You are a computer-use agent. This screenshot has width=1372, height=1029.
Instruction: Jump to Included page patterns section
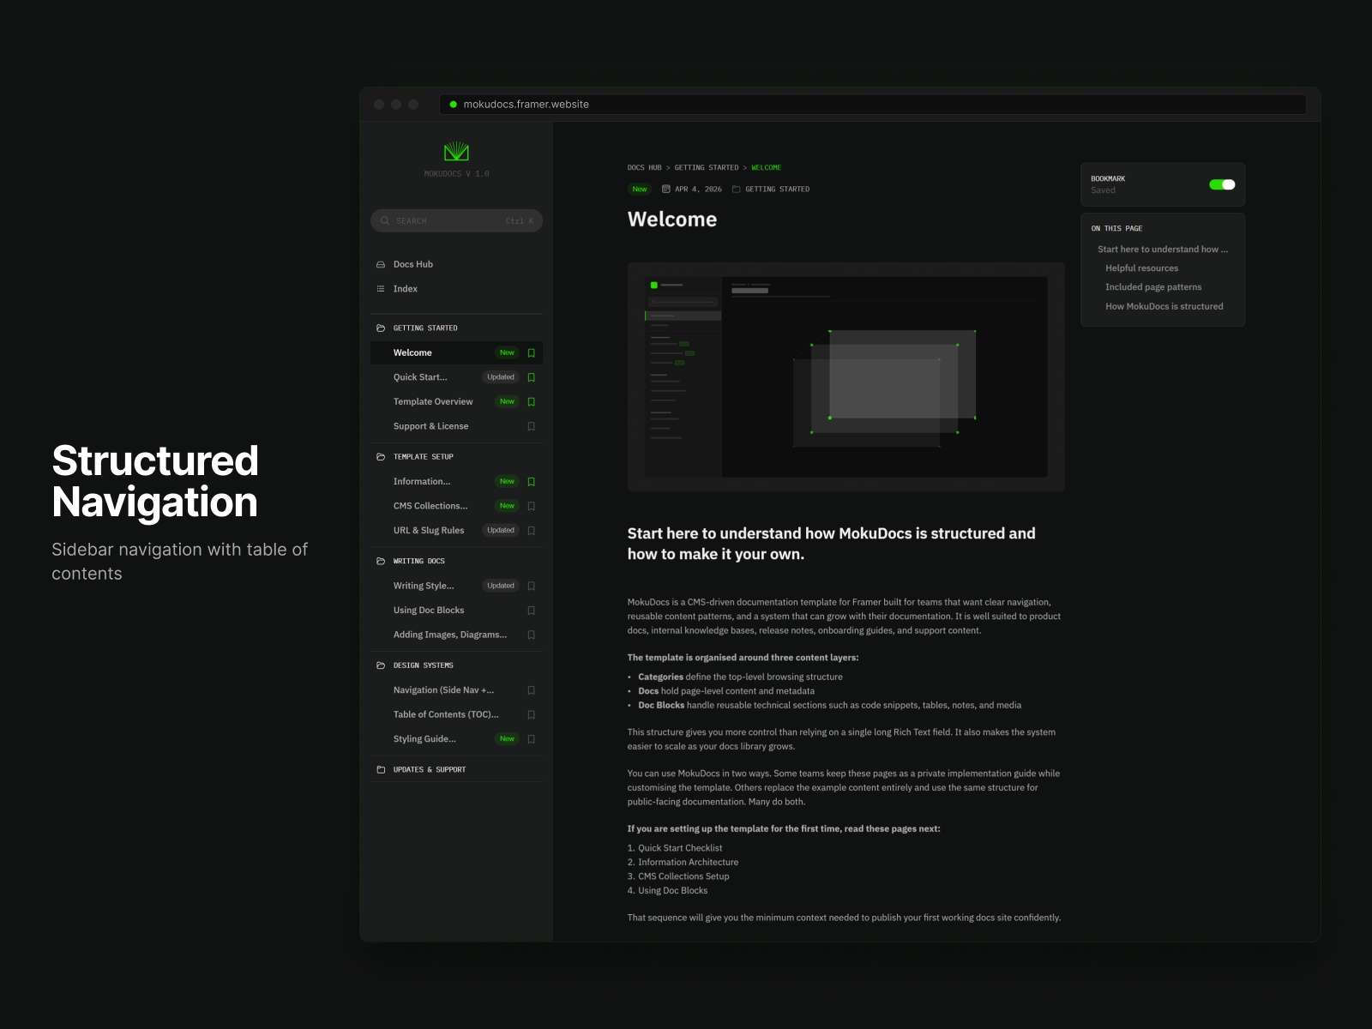pos(1153,287)
